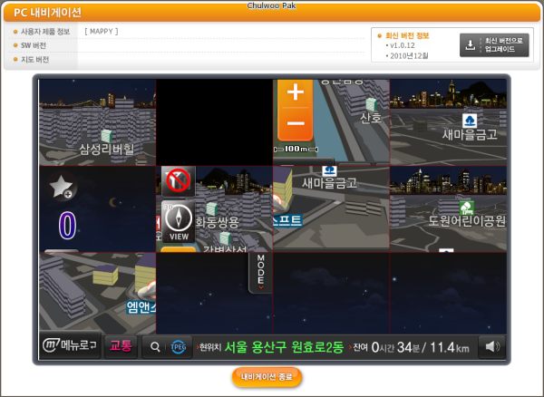Select the 사용자 제품 정보 row

coord(45,32)
